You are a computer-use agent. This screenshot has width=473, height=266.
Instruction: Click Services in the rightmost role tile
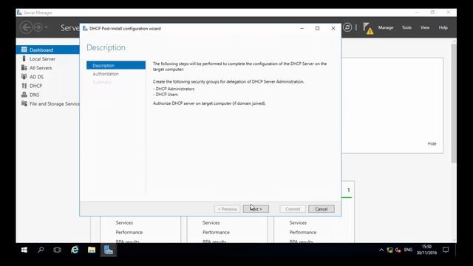click(298, 222)
